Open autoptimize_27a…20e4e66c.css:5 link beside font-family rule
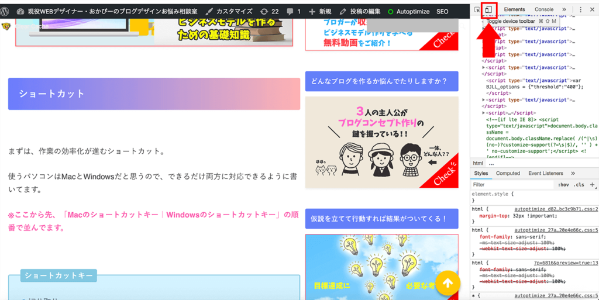The height and width of the screenshot is (300, 599). coord(556,230)
